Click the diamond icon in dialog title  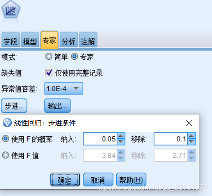(7, 123)
